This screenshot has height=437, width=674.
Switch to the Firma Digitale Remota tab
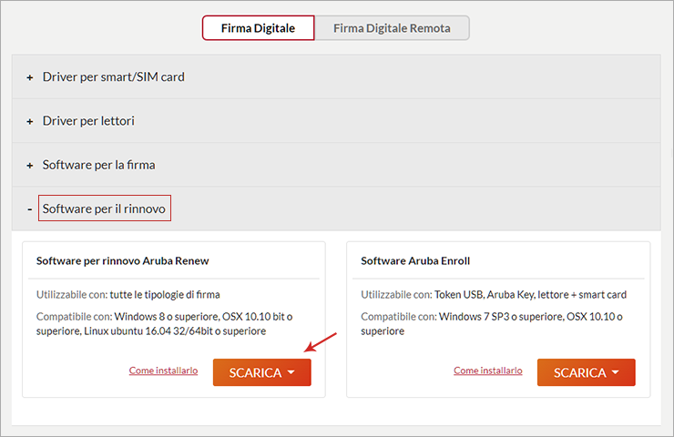(392, 28)
